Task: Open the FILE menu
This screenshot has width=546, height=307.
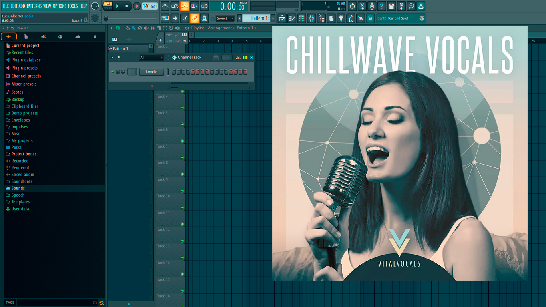Action: [6, 6]
